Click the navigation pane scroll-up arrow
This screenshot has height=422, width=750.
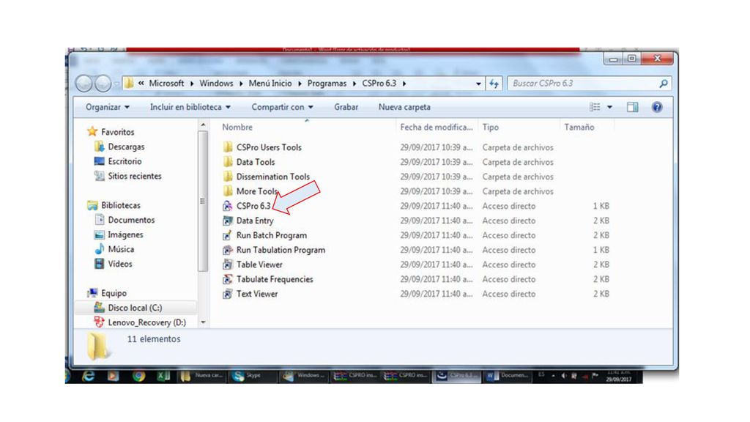coord(203,125)
